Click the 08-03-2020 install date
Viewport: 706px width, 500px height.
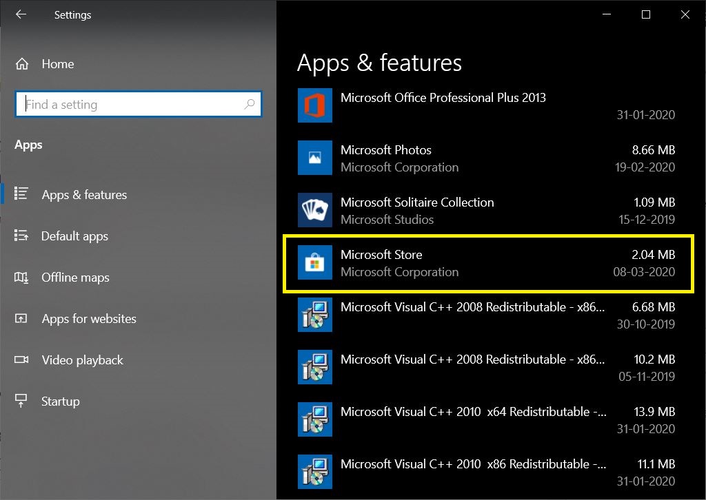click(644, 272)
